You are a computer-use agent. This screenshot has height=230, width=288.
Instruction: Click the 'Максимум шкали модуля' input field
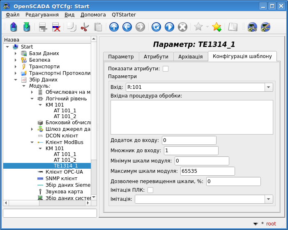[207, 171]
